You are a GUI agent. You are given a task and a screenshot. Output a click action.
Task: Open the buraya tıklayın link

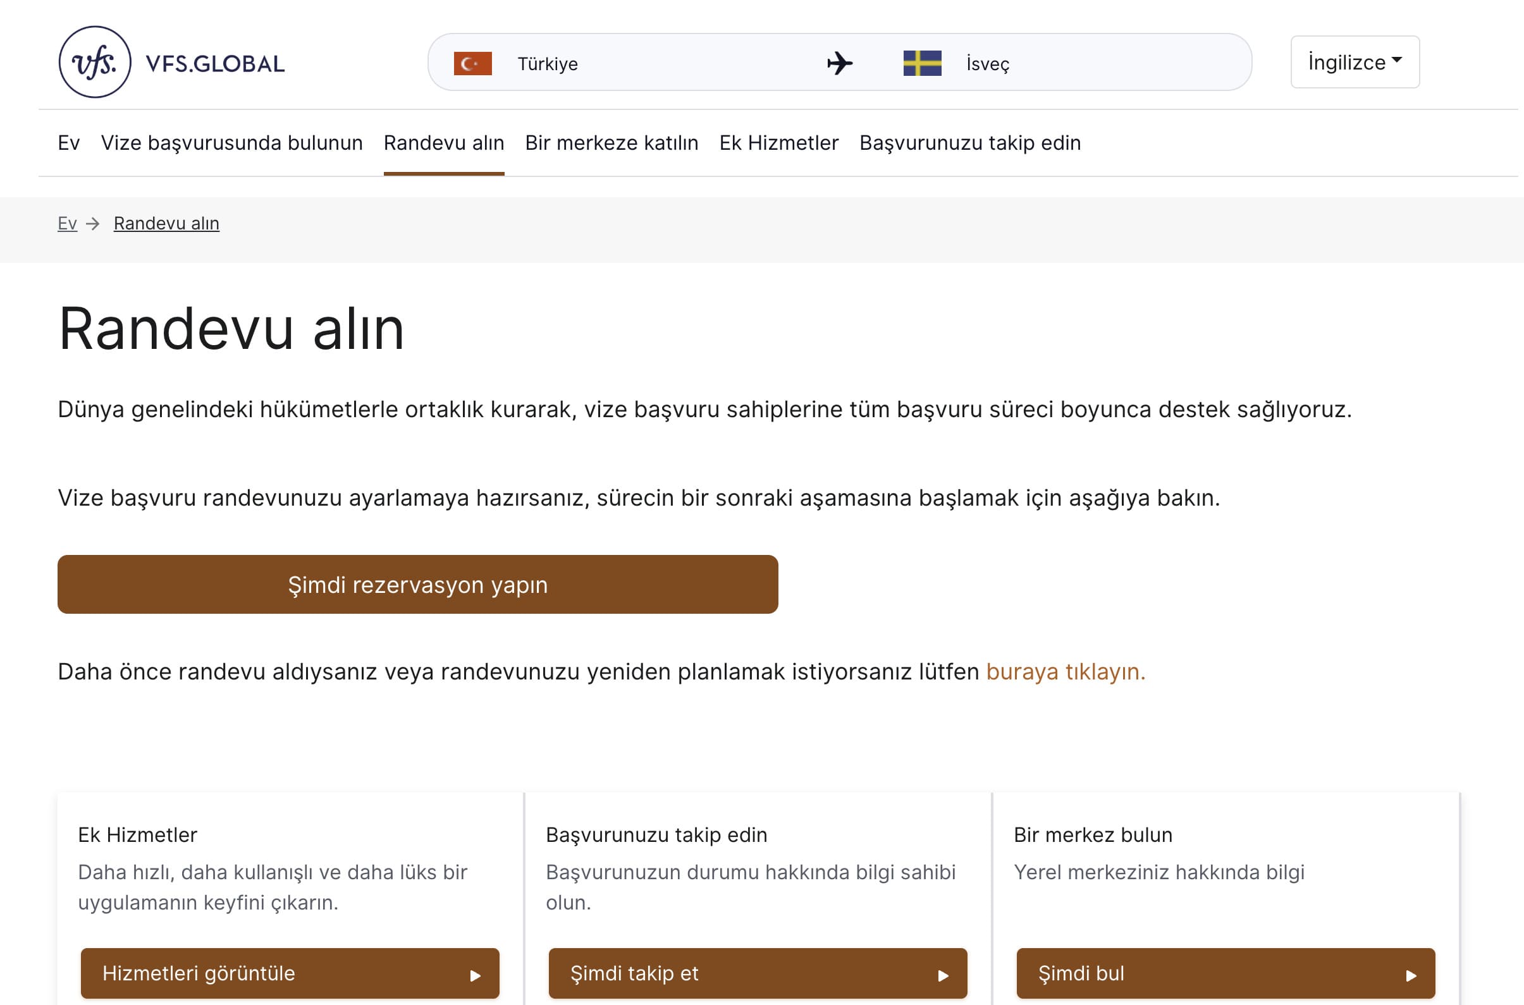(1066, 672)
